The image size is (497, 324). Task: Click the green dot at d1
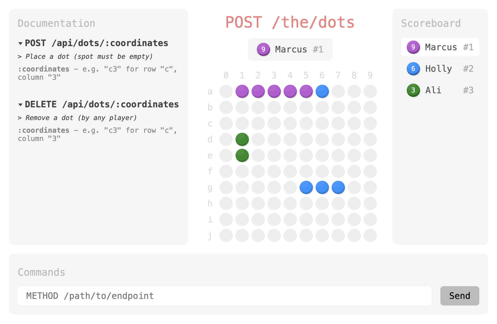coord(242,139)
